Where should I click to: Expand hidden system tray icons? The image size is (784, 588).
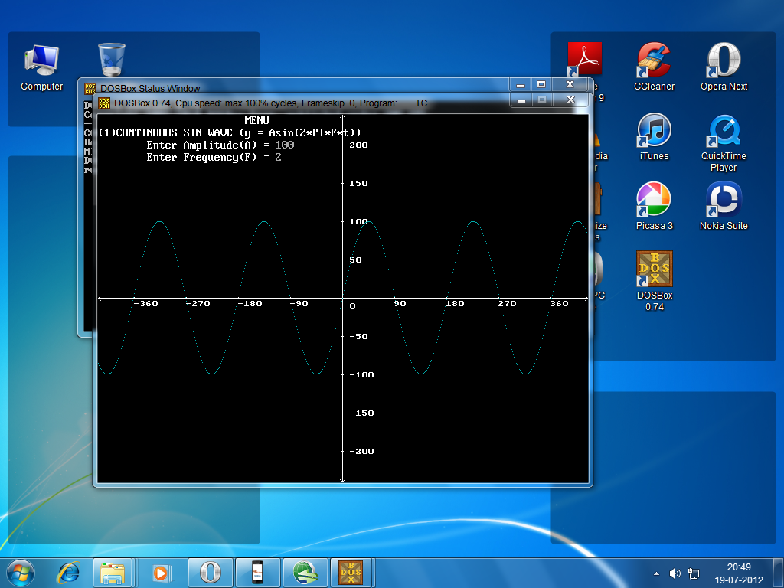pyautogui.click(x=655, y=572)
